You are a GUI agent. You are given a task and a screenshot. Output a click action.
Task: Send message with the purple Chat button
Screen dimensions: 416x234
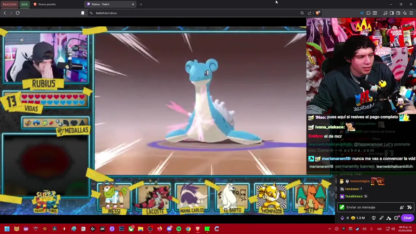[x=407, y=218]
